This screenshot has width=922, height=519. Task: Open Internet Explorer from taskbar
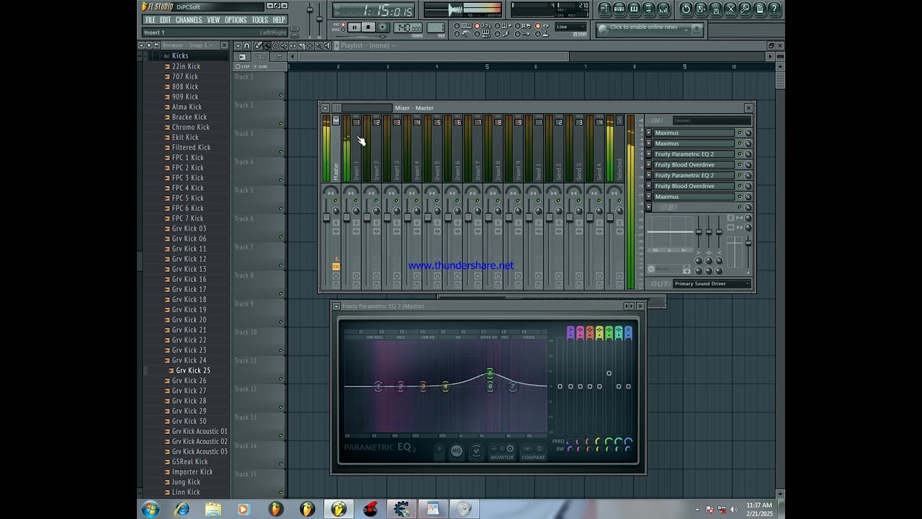182,510
